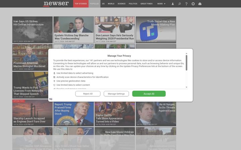
Task: Click the 'Actively scan device characteristics' icon
Action: [x=54, y=77]
